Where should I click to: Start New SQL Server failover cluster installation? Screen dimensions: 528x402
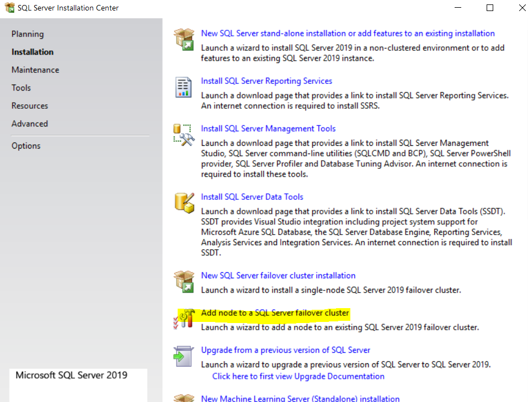pos(278,276)
